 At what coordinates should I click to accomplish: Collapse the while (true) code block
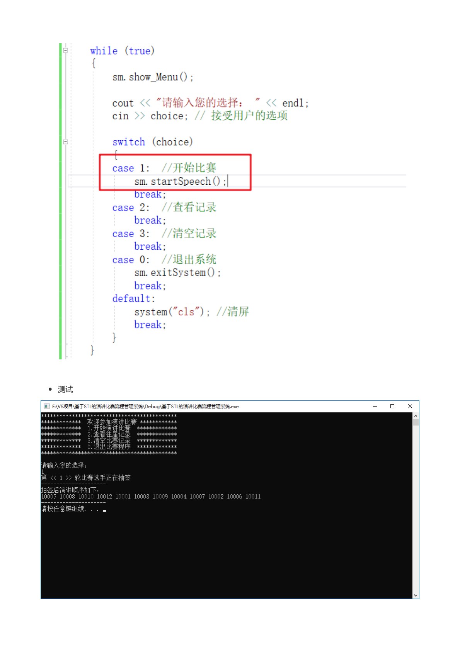66,50
